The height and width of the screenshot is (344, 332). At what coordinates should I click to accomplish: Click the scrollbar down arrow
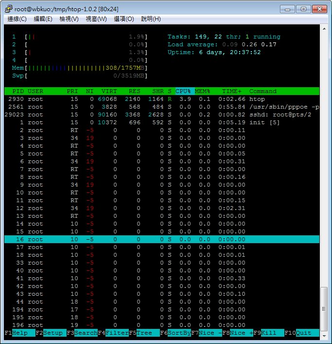(324, 336)
